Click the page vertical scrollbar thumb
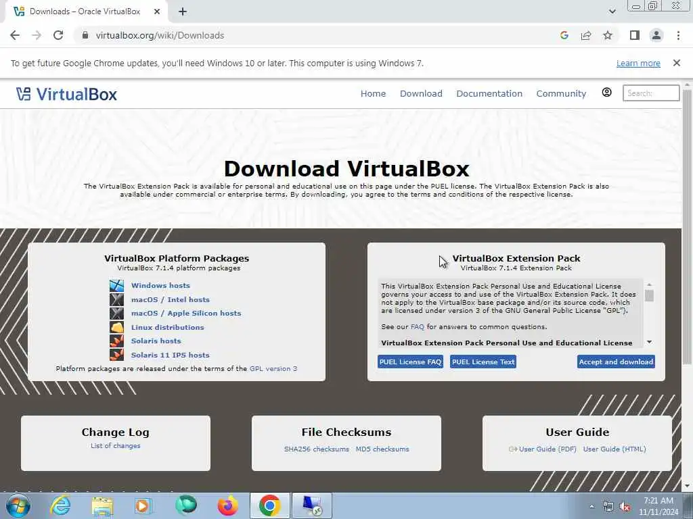Viewport: 693px width, 519px height. 687,227
